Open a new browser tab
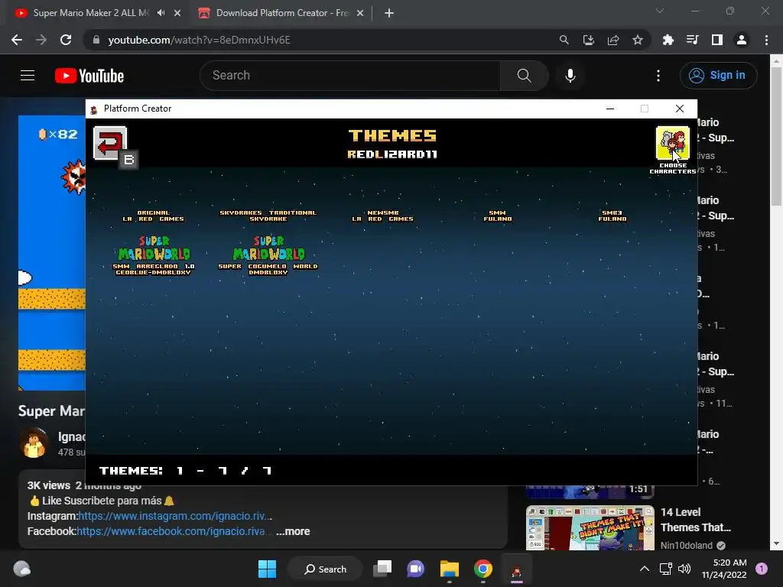Viewport: 783px width, 587px height. pos(389,14)
